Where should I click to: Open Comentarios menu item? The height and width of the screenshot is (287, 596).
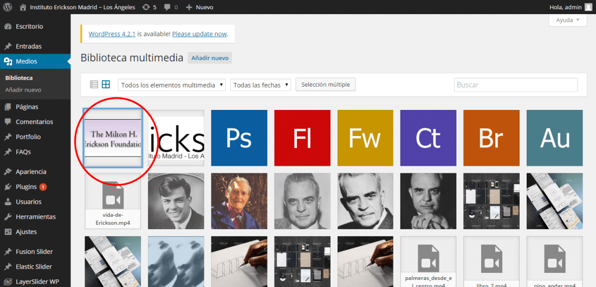34,122
